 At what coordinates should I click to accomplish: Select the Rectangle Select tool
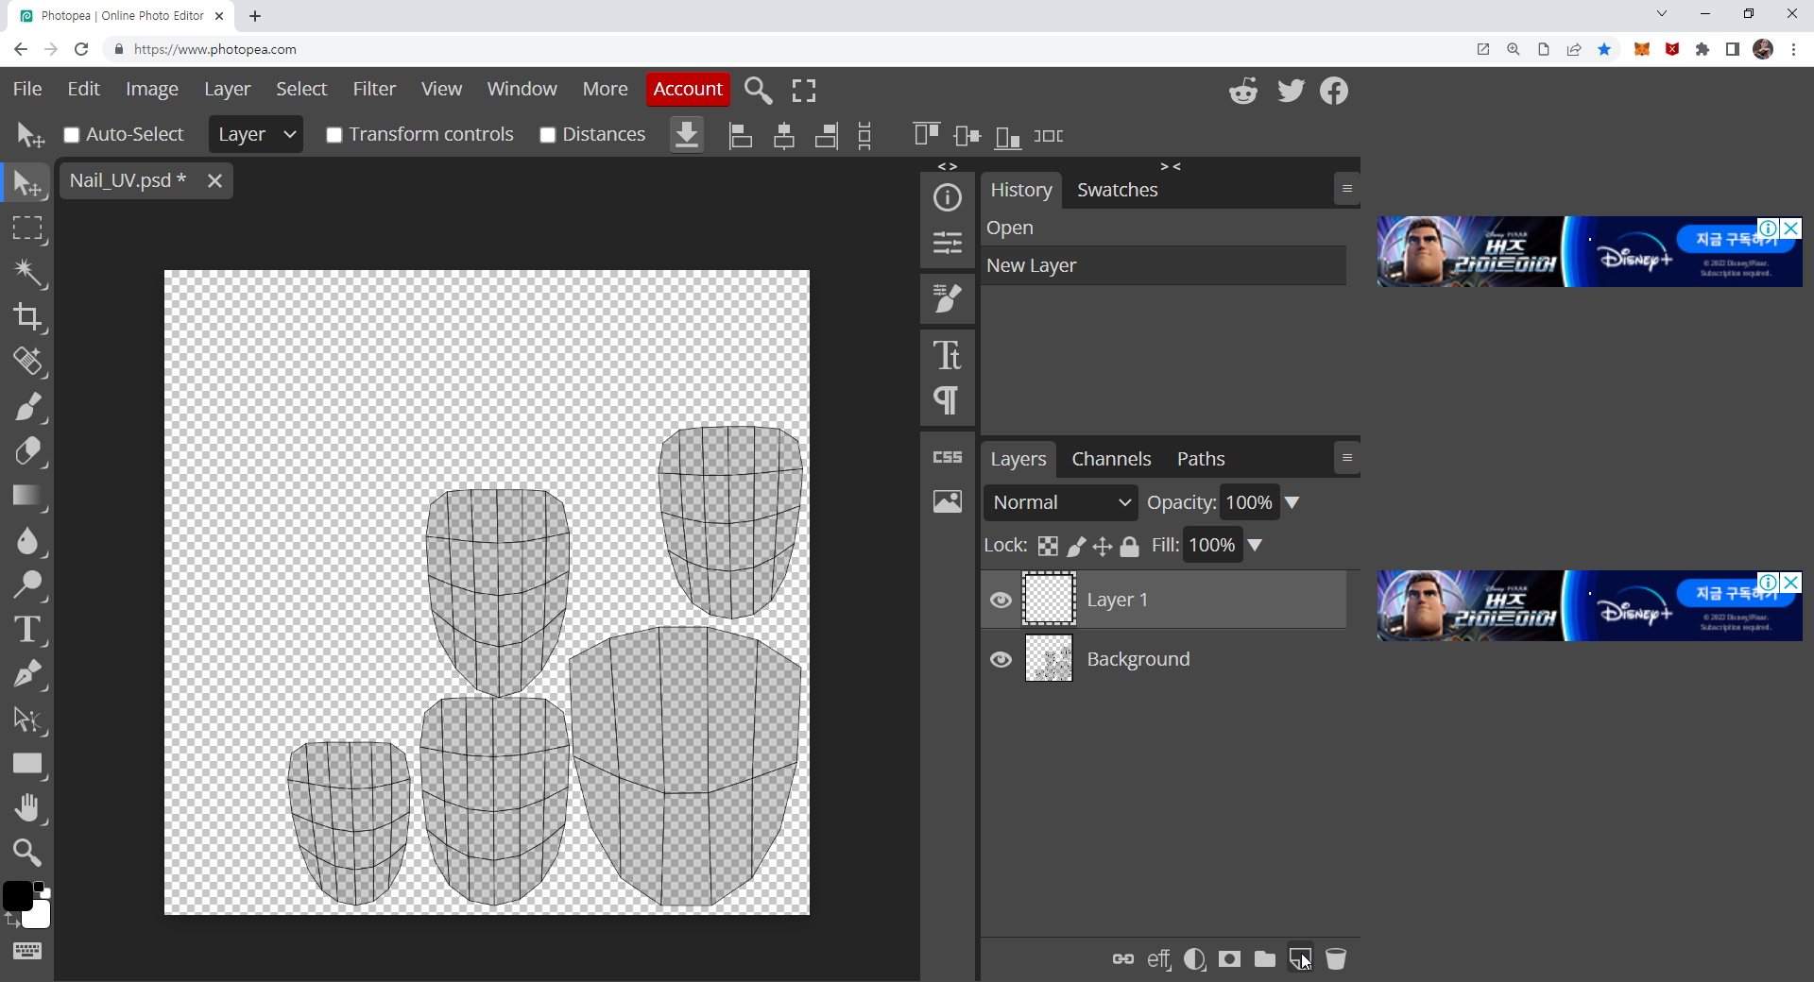click(x=27, y=229)
